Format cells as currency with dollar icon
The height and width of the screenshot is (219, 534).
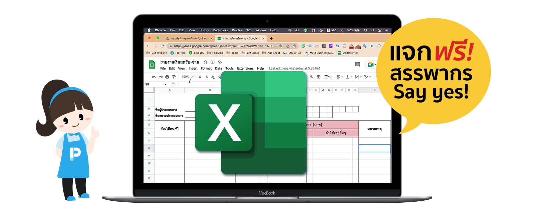(200, 77)
